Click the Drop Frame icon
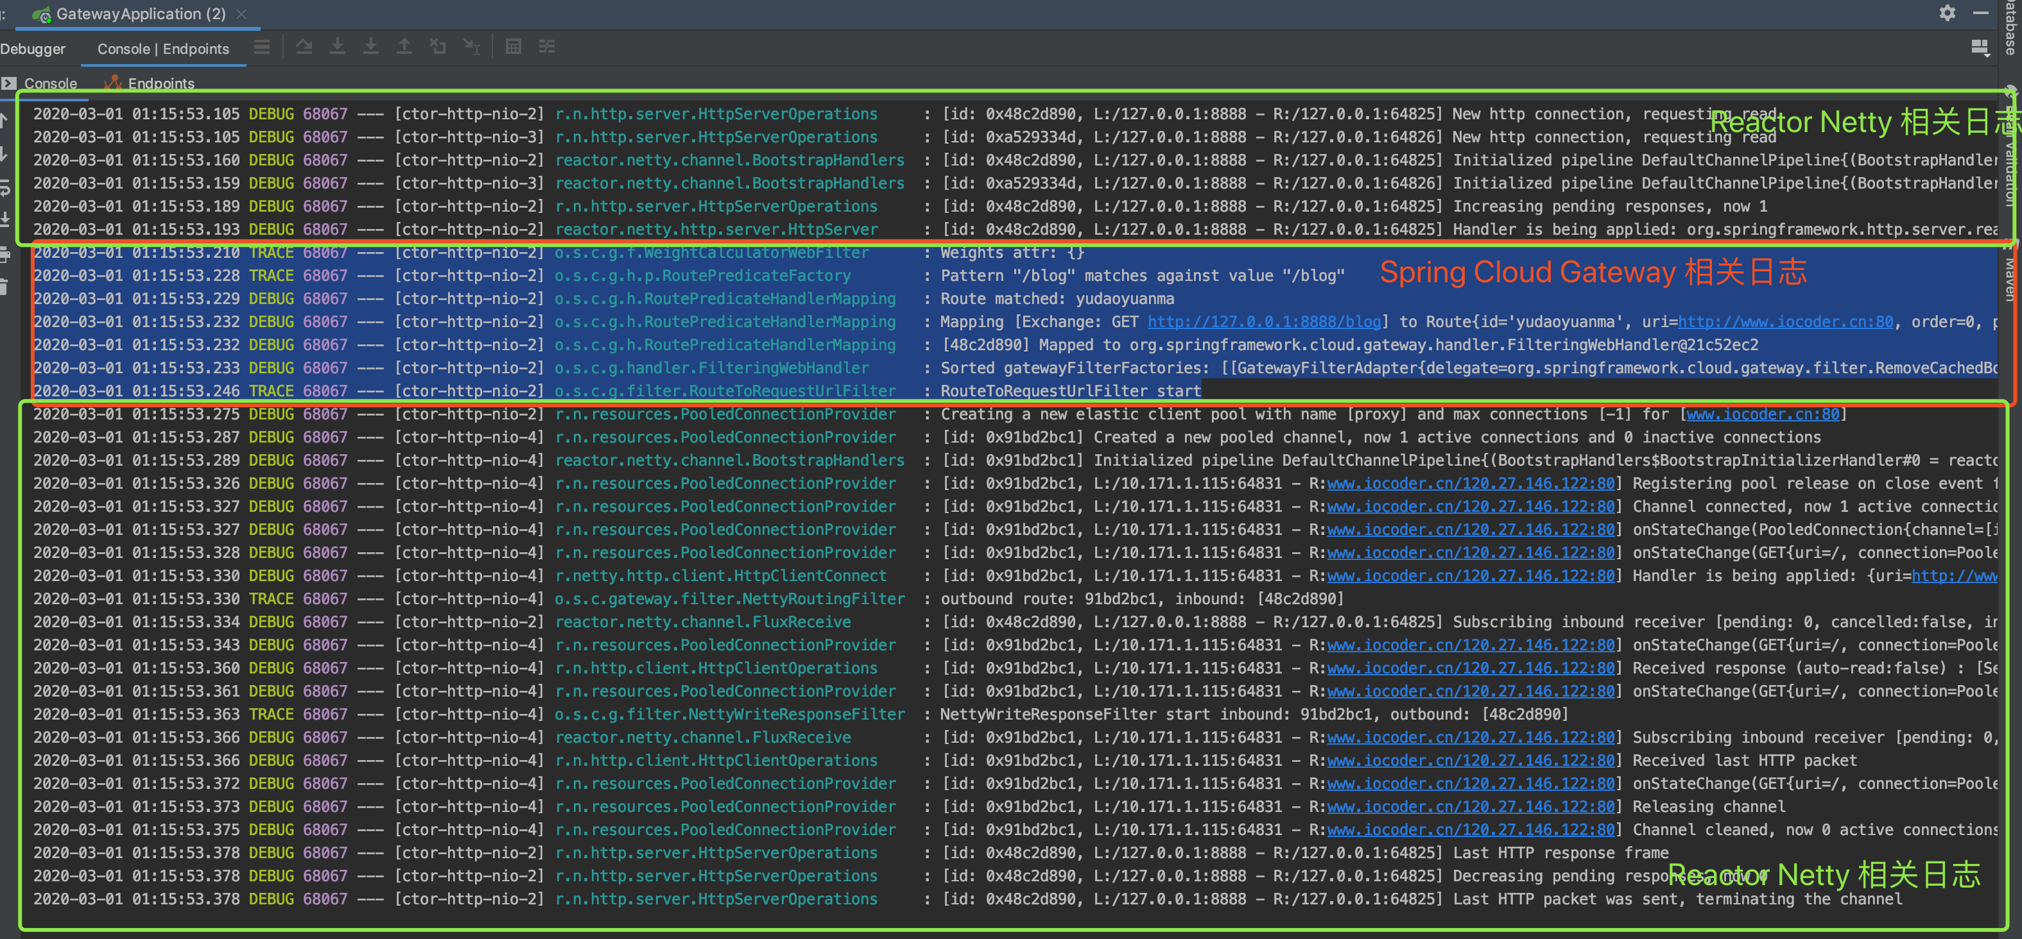The image size is (2022, 939). pyautogui.click(x=437, y=46)
